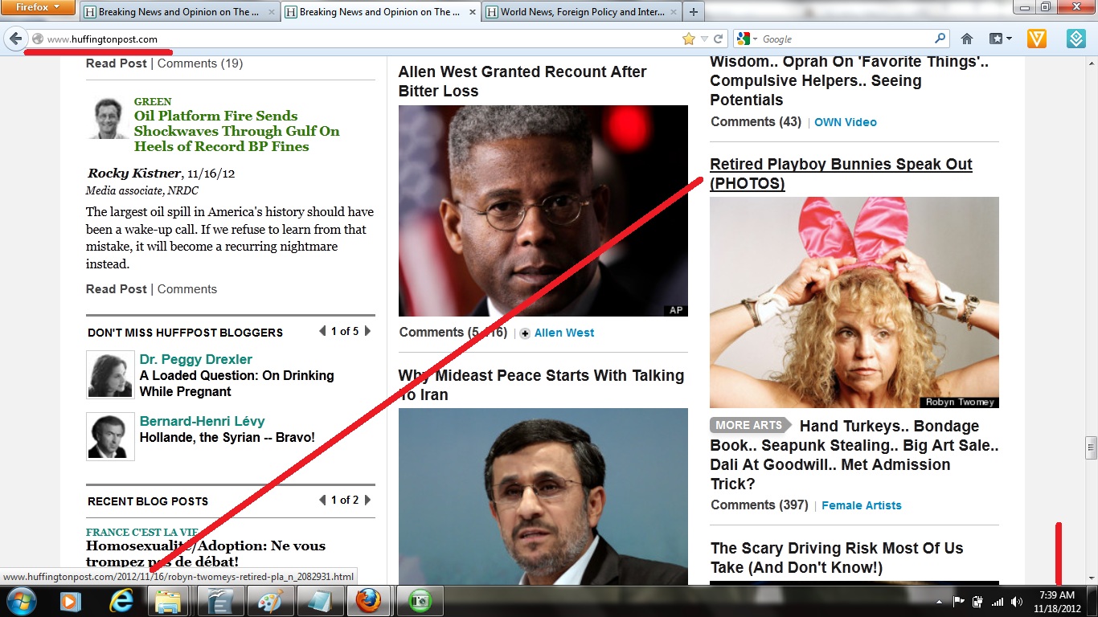
Task: Open the Bookmarks menu dropdown button
Action: (1001, 39)
